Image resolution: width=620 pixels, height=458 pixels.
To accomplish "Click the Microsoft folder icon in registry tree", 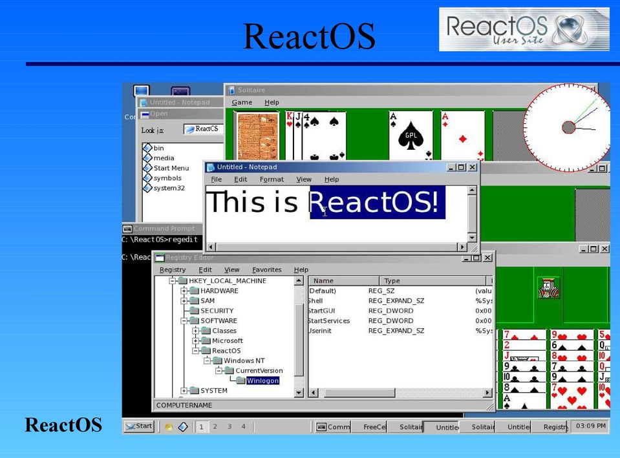I will 206,340.
